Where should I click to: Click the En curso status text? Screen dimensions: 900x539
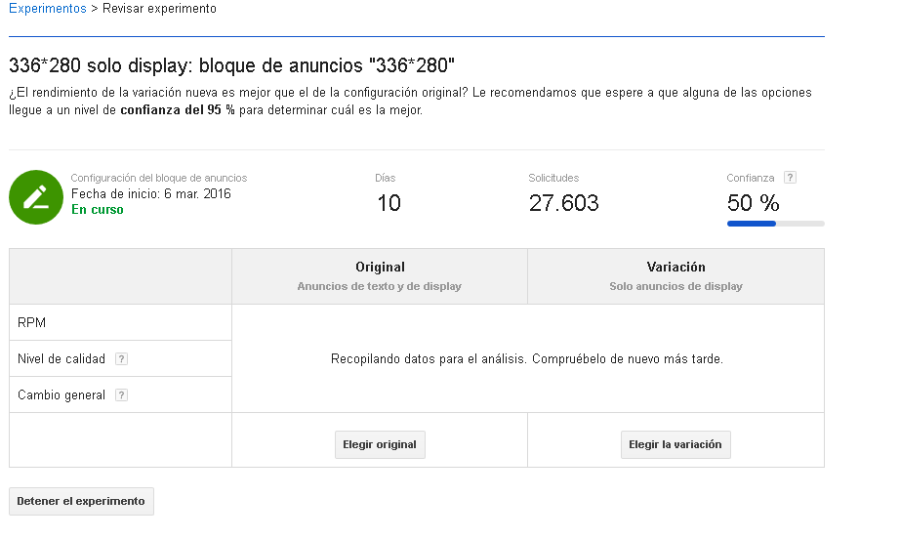pyautogui.click(x=98, y=210)
